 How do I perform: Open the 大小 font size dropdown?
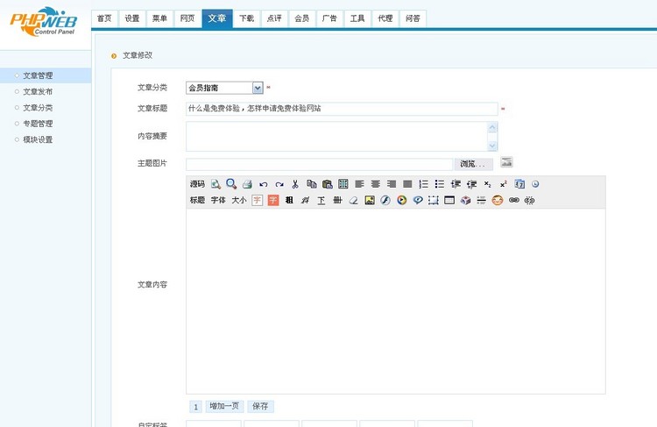coord(239,200)
